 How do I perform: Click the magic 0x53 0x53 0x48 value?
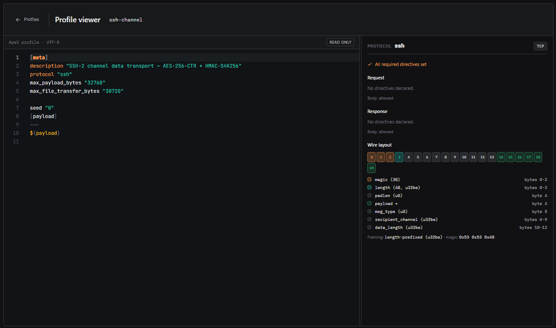(477, 237)
